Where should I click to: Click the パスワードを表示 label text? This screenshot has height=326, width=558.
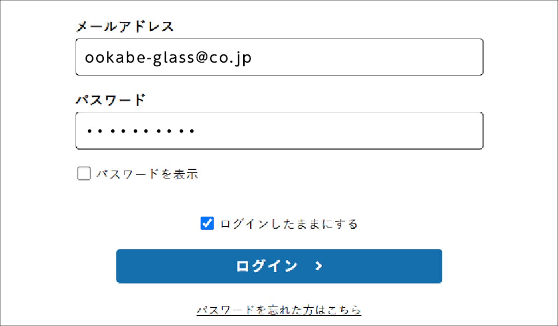pyautogui.click(x=147, y=174)
